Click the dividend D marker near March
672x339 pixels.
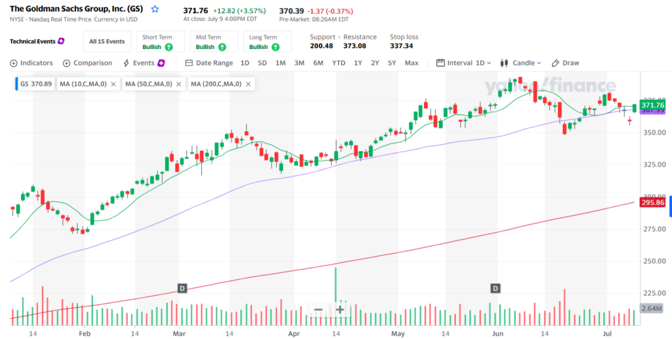pyautogui.click(x=182, y=289)
